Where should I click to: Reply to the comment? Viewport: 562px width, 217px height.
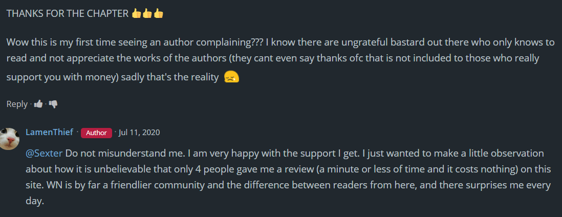pyautogui.click(x=17, y=104)
